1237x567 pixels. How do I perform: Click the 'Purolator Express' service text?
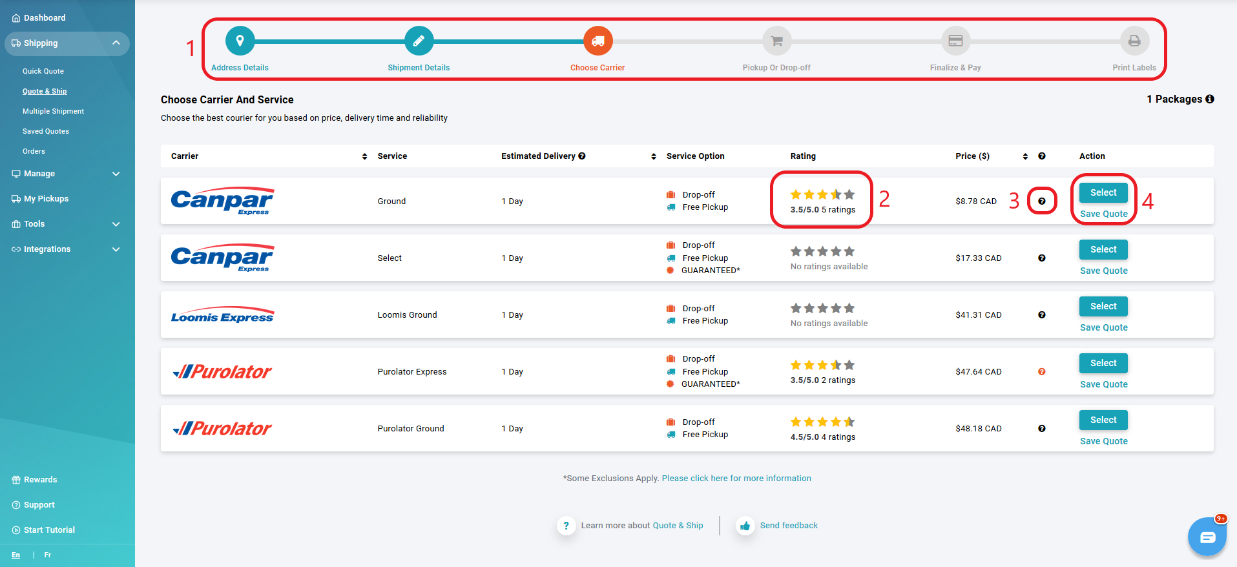pyautogui.click(x=412, y=372)
